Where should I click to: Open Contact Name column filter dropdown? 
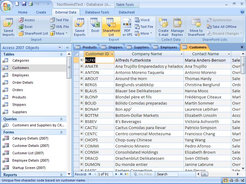(x=229, y=54)
